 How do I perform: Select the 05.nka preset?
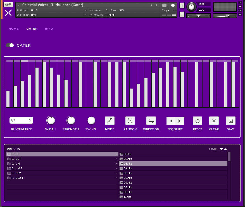pyautogui.click(x=173, y=173)
